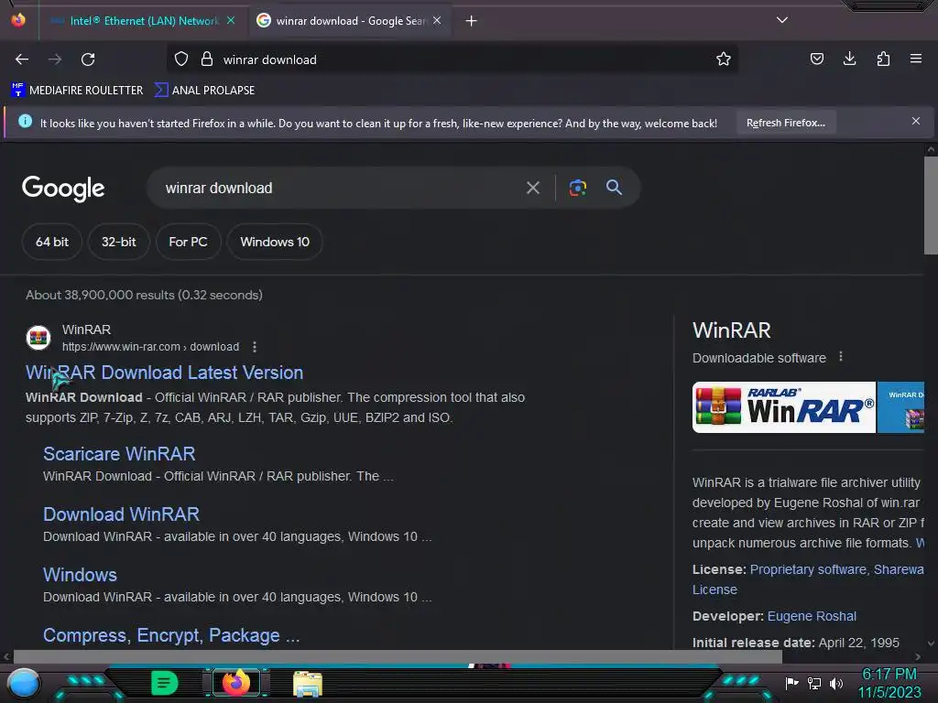Select the 32-bit filter chip

point(118,242)
